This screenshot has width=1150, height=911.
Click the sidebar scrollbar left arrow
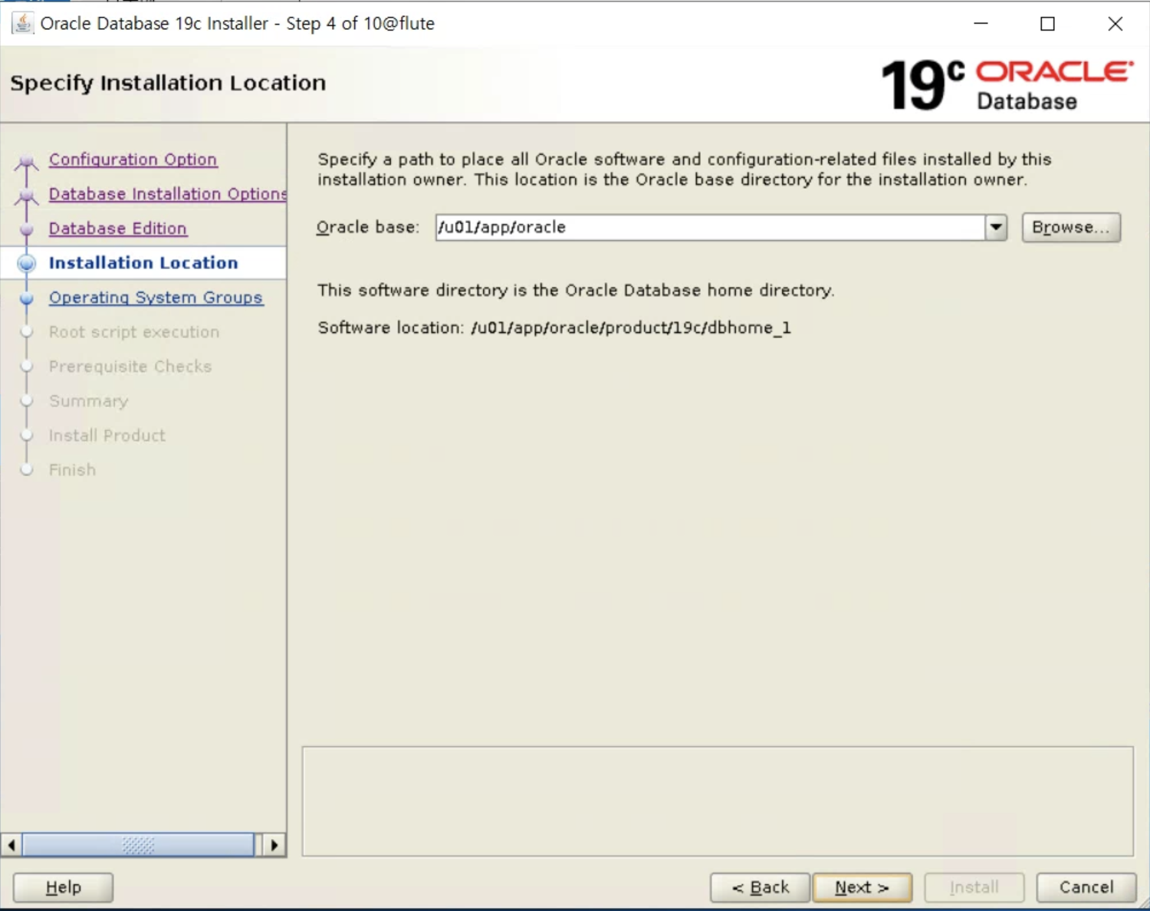(11, 845)
